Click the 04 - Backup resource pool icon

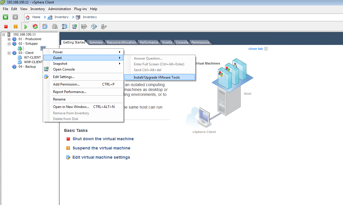(x=14, y=67)
